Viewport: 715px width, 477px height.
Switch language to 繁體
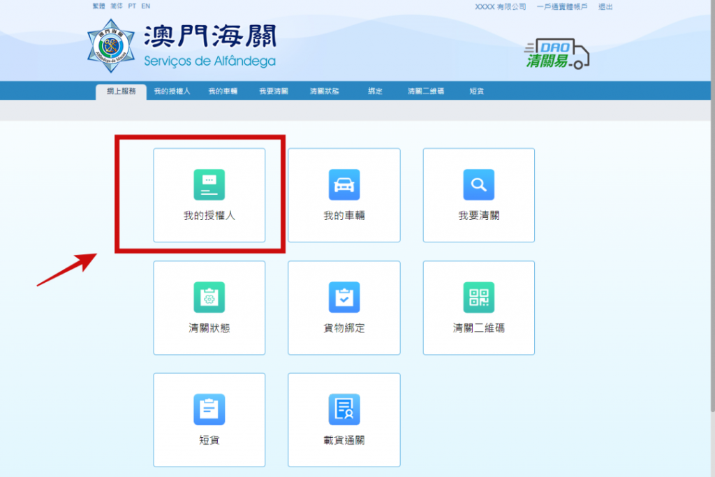(98, 6)
